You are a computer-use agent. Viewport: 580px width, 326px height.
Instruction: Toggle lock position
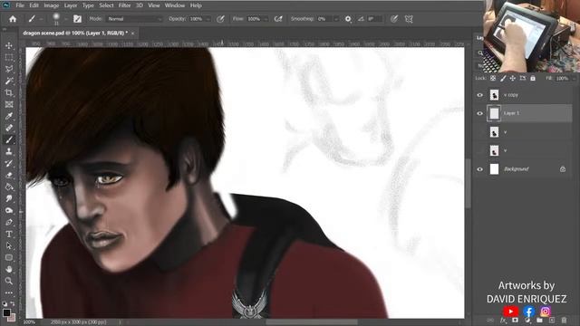[x=513, y=78]
